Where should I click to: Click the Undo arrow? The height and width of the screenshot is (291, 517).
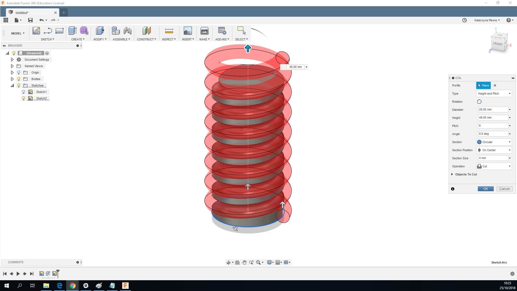click(41, 20)
